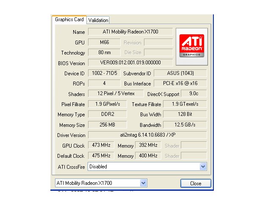Viewport: 271px width, 203px height.
Task: Select Default Clock value 475 MHz
Action: (101, 156)
